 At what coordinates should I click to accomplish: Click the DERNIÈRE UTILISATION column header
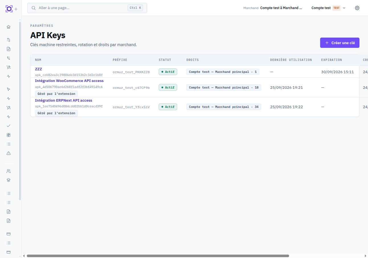click(291, 60)
